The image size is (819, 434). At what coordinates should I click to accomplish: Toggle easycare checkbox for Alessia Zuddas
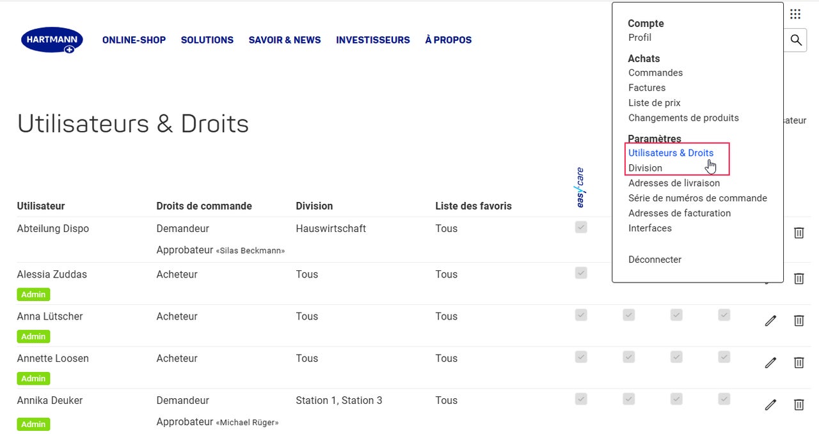click(x=581, y=273)
